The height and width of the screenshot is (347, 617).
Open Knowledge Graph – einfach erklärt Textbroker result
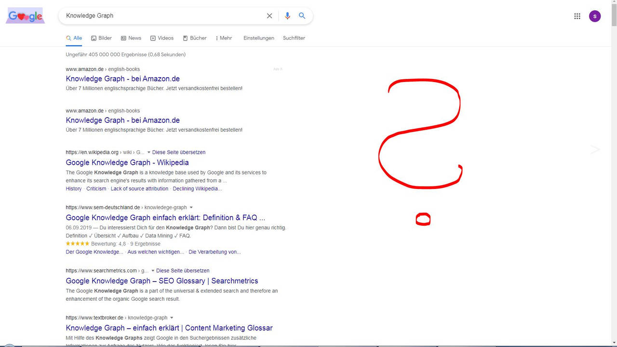click(x=169, y=328)
